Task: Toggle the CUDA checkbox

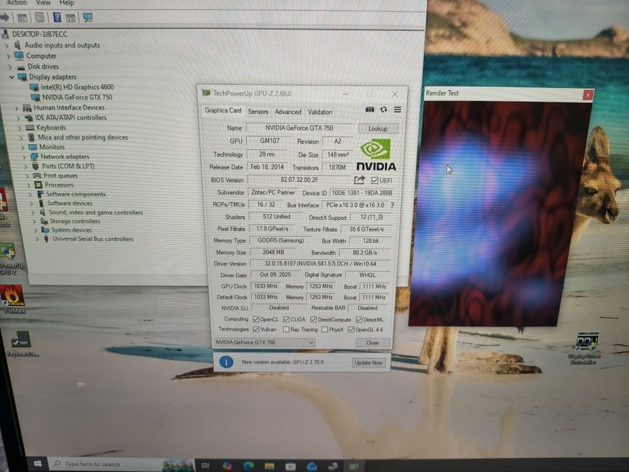Action: point(286,320)
